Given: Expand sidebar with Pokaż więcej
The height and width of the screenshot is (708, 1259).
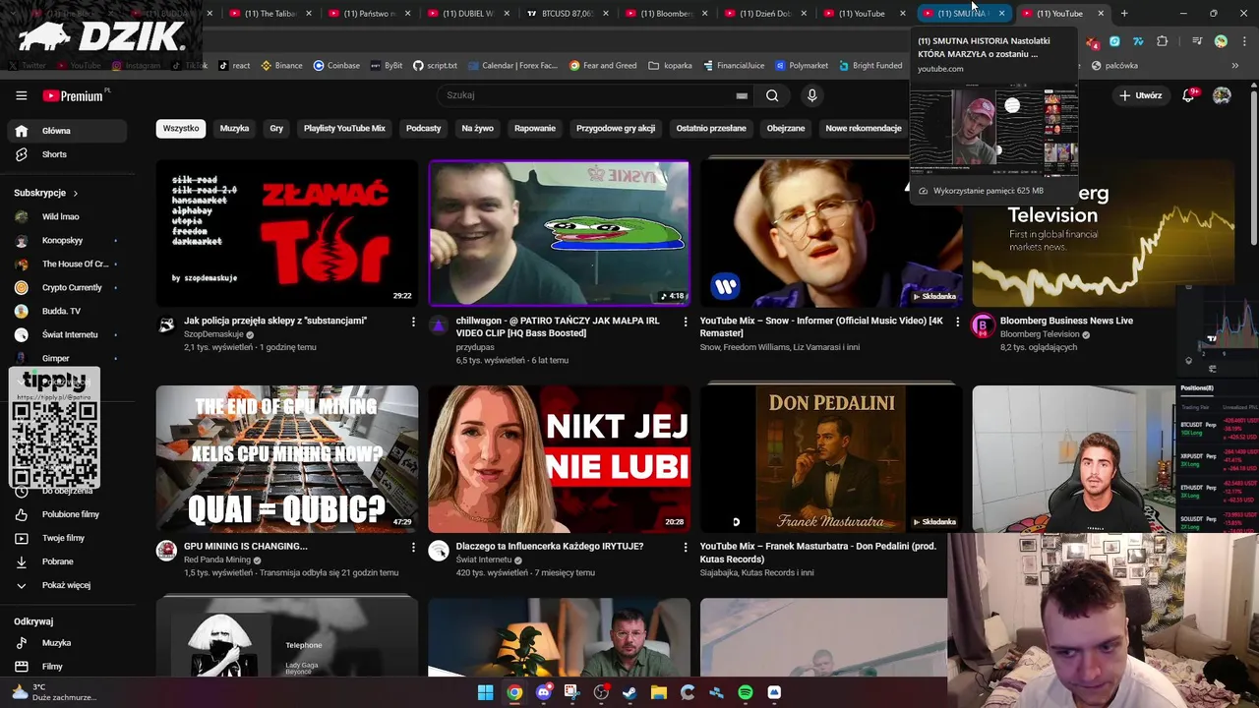Looking at the screenshot, I should pyautogui.click(x=66, y=585).
